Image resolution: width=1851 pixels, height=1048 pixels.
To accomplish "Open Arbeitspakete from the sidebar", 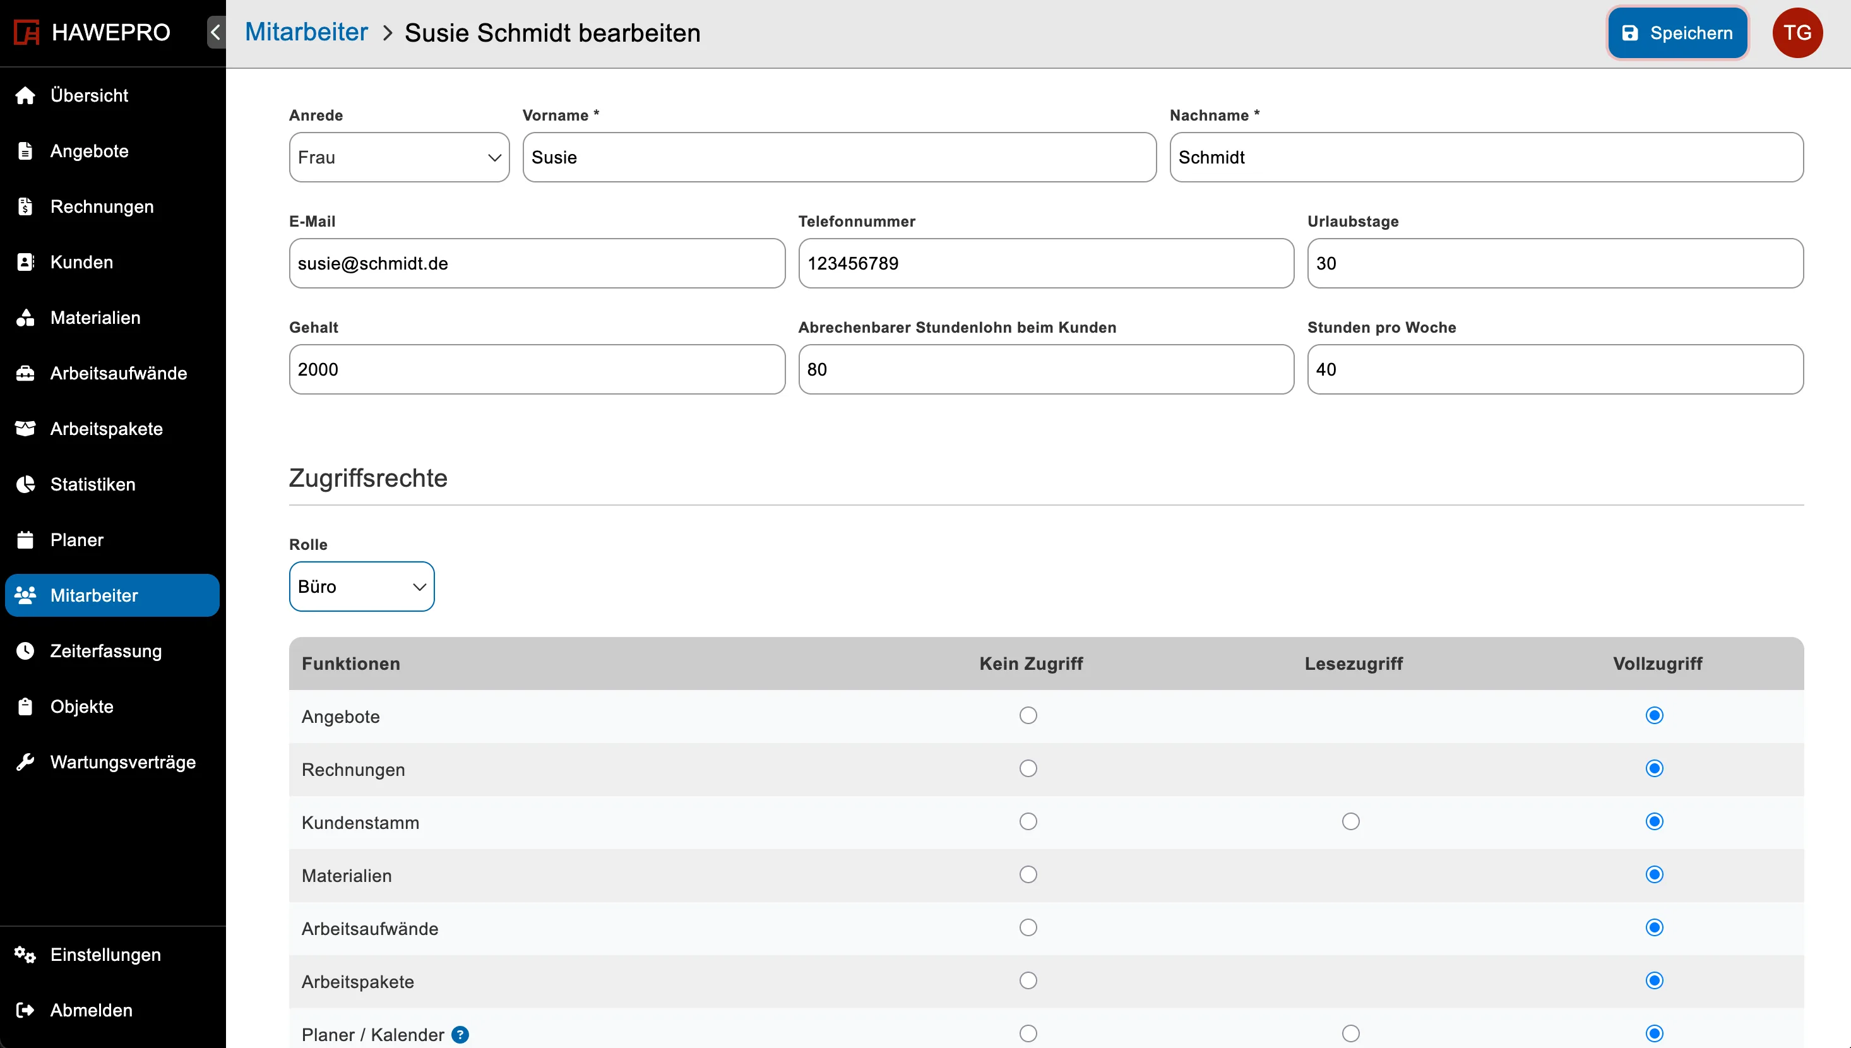I will [x=106, y=429].
